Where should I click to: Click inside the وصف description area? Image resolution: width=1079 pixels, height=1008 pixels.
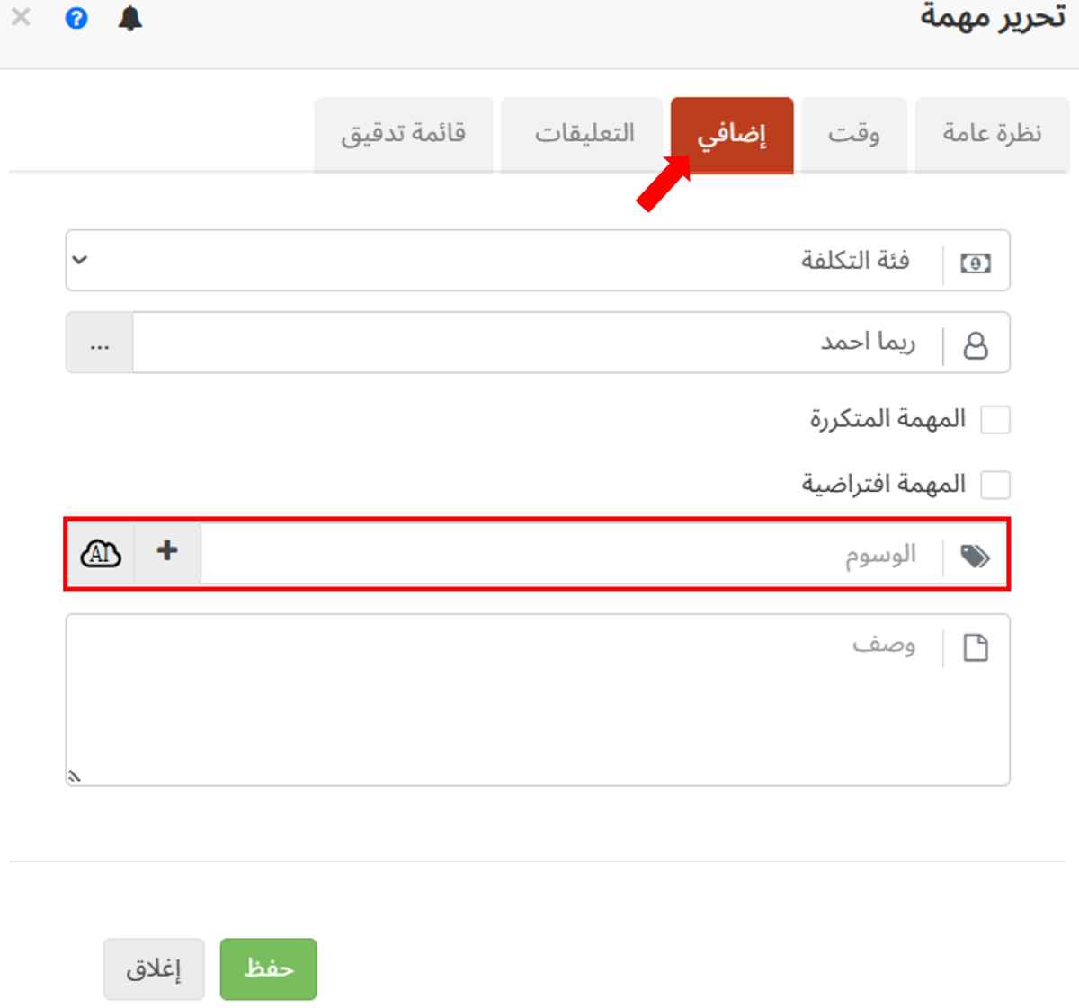coord(539,710)
